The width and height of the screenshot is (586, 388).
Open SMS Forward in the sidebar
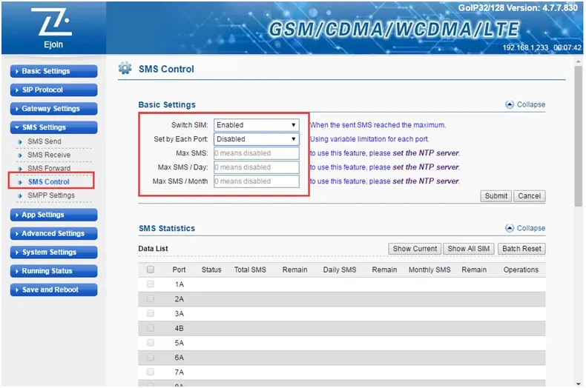(49, 168)
